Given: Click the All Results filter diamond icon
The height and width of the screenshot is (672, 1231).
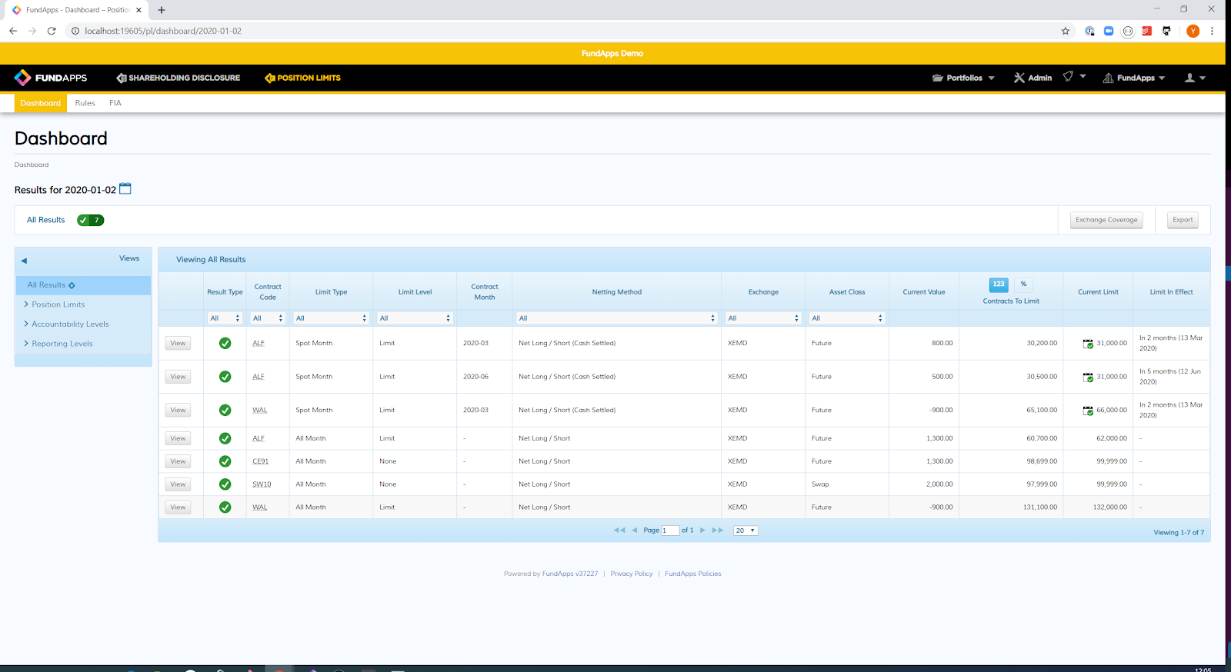Looking at the screenshot, I should tap(72, 285).
